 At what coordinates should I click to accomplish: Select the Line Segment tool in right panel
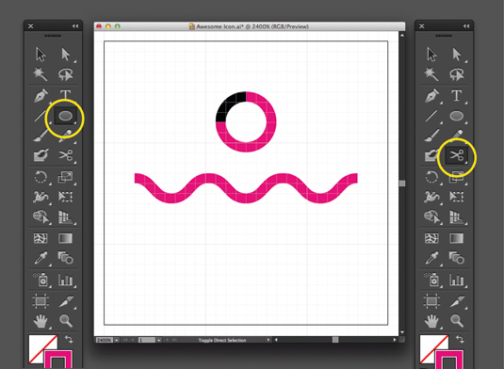pyautogui.click(x=431, y=116)
